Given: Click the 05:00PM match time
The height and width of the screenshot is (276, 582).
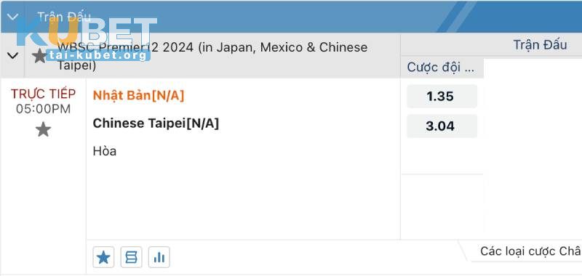Looking at the screenshot, I should click(43, 109).
